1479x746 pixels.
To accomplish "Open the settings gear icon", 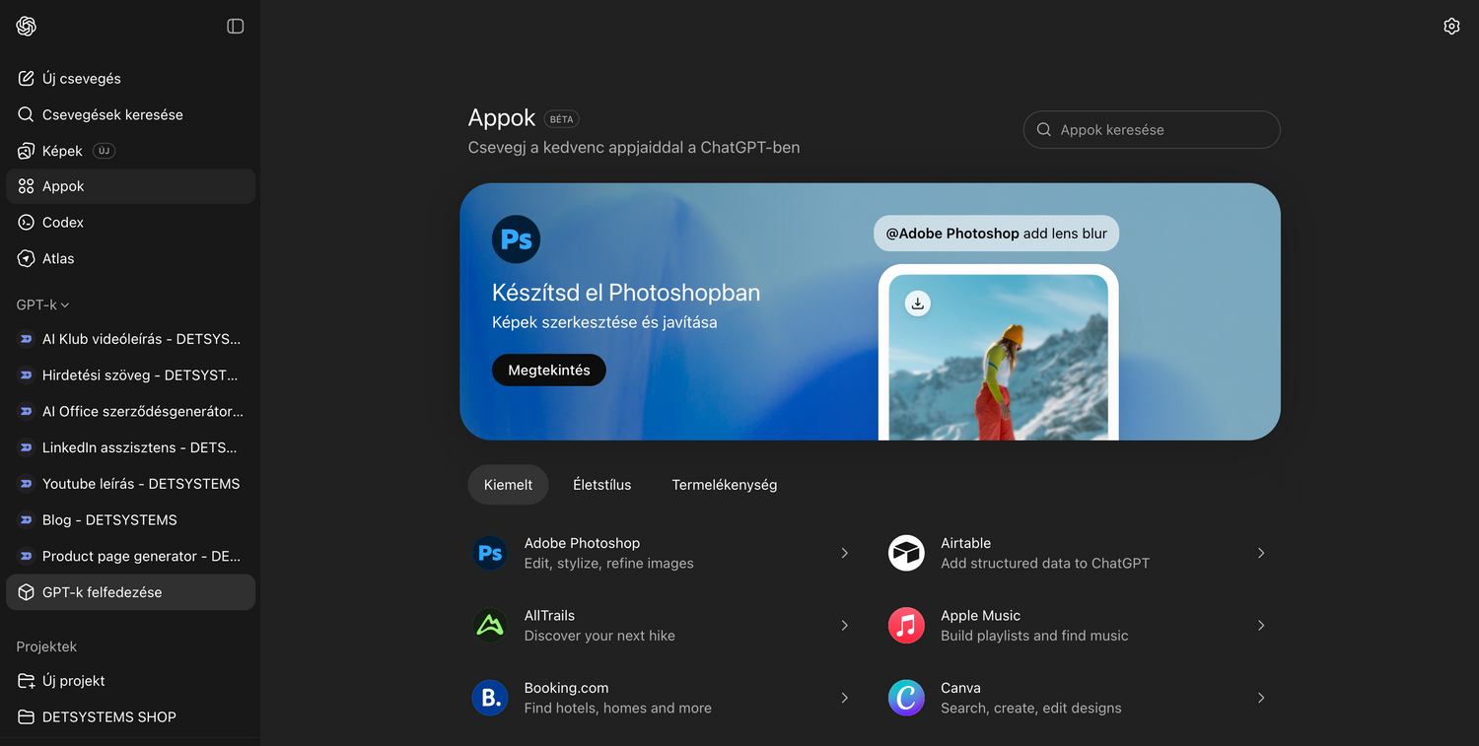I will (x=1451, y=27).
